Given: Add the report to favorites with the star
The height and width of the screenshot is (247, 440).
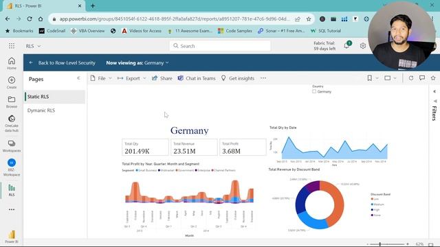Looking at the screenshot, I should (433, 78).
